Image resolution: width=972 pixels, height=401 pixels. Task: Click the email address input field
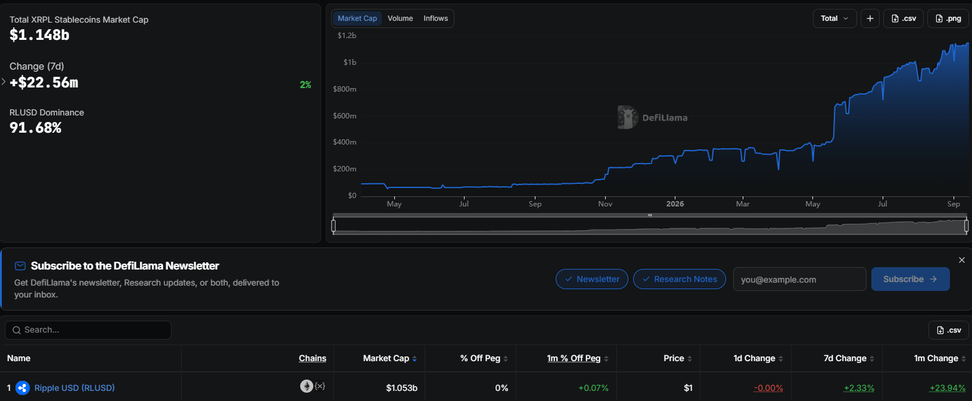[x=799, y=279]
